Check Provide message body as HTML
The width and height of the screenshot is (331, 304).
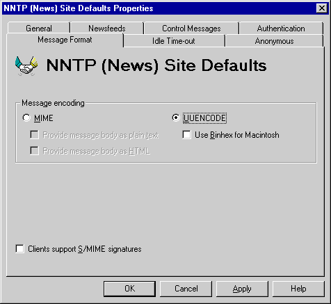pos(35,151)
